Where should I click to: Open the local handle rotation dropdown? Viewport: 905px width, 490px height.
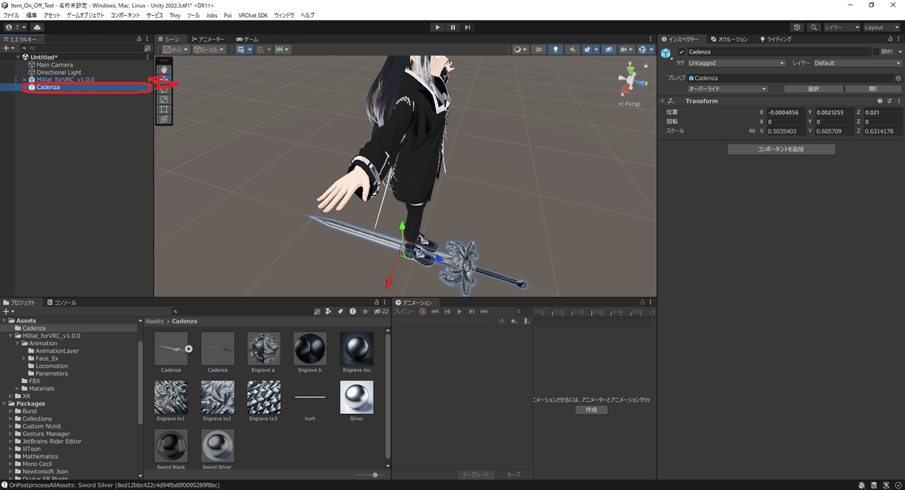tap(209, 50)
